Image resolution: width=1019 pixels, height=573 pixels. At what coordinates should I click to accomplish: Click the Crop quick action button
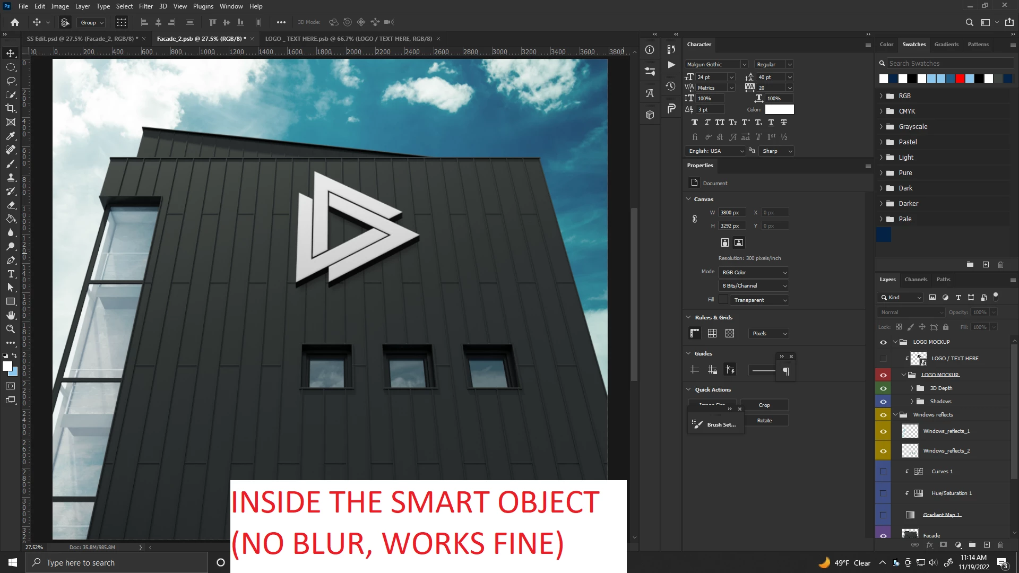(x=764, y=405)
